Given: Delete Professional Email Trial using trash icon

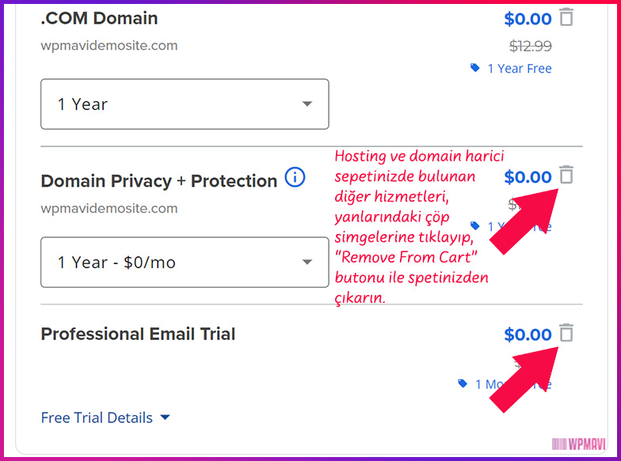Looking at the screenshot, I should pyautogui.click(x=566, y=333).
